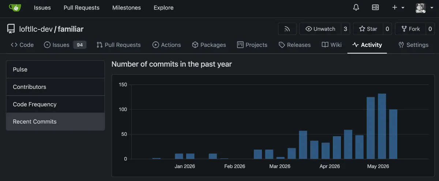Screen dimensions: 439x181
Task: Fork the familiar repository
Action: 410,29
